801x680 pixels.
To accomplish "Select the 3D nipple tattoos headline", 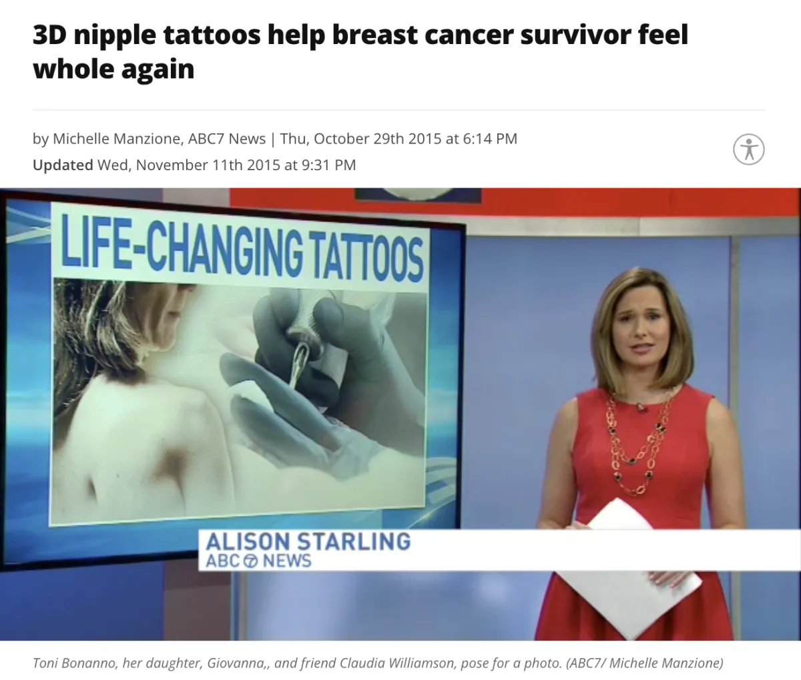I will [x=360, y=51].
